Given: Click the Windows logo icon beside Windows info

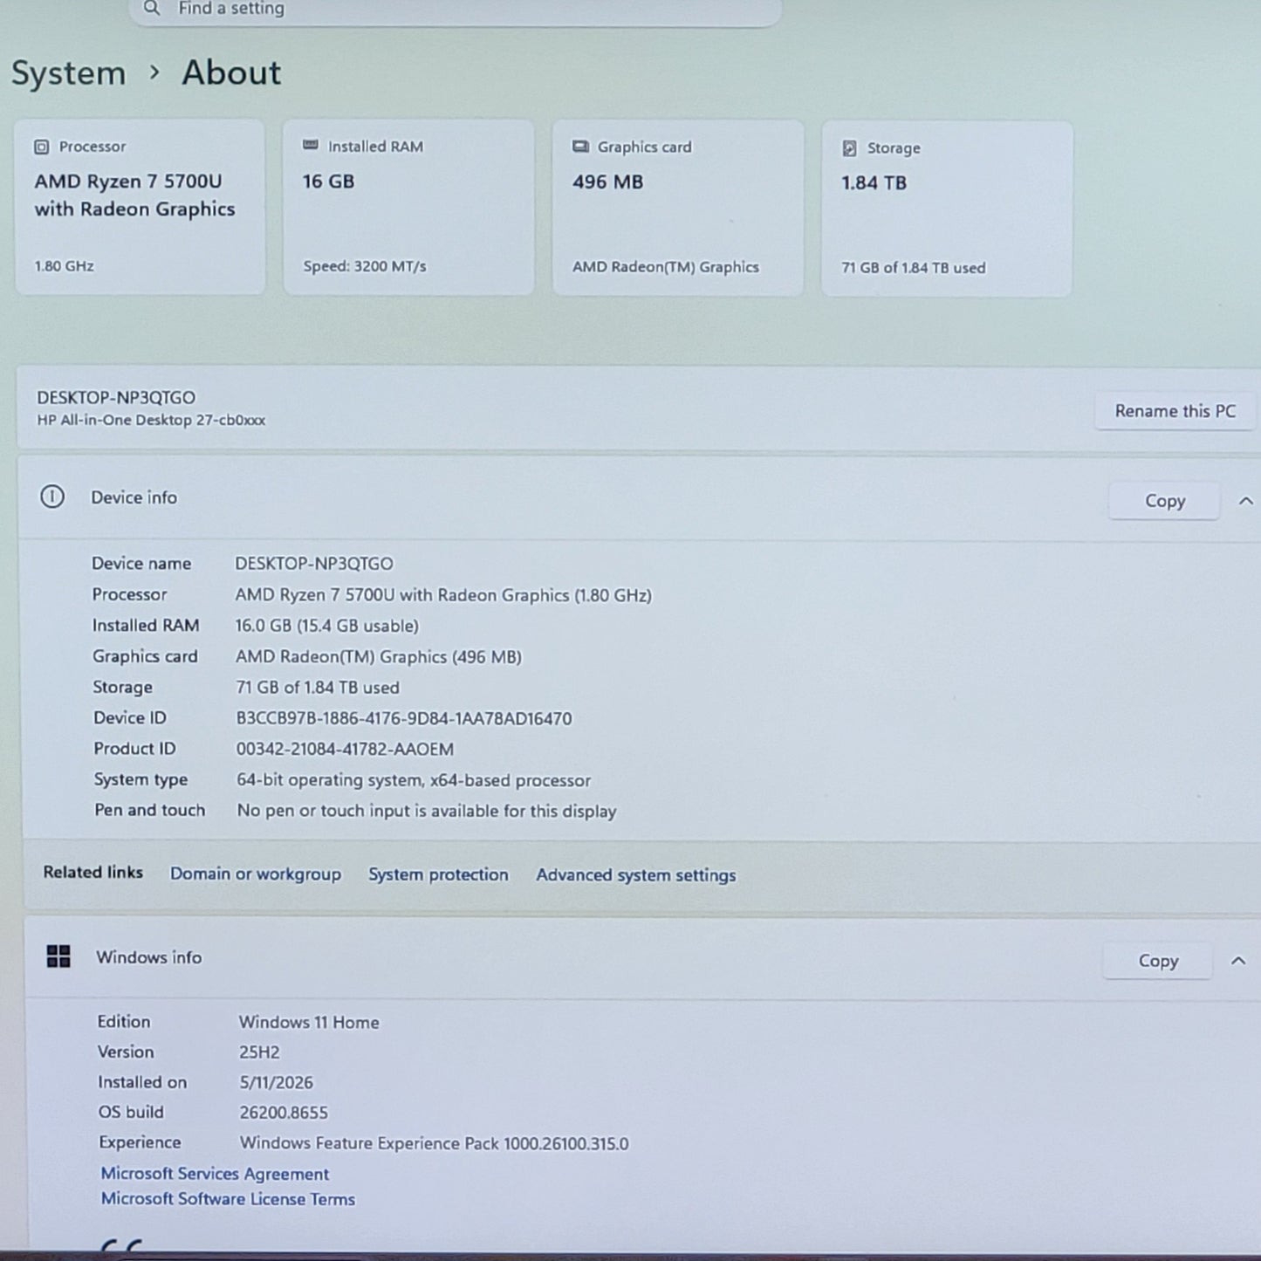Looking at the screenshot, I should tap(58, 956).
